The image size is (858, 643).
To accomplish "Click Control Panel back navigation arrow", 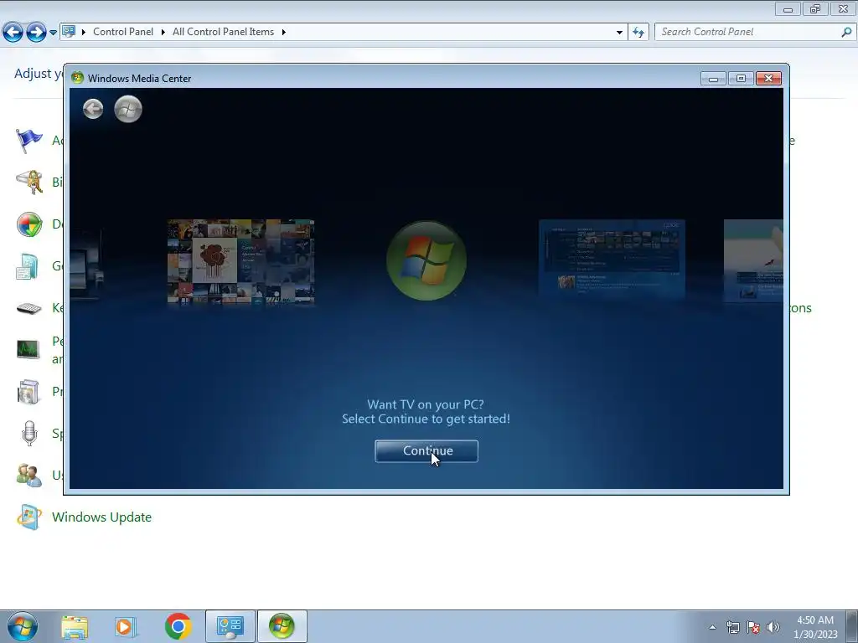I will coord(13,33).
